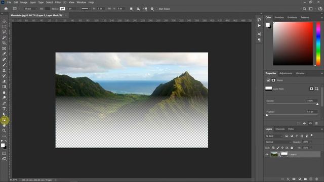
Task: Delete mask with Properties trash icon
Action: [316, 123]
